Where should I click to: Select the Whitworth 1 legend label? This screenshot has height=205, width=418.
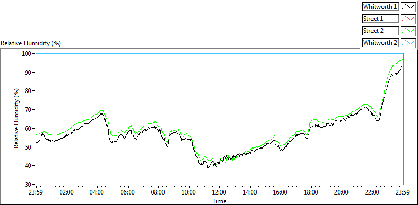[380, 7]
